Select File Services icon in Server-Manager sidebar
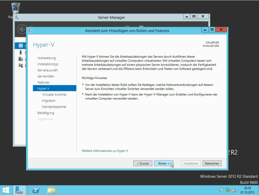 click(x=21, y=66)
